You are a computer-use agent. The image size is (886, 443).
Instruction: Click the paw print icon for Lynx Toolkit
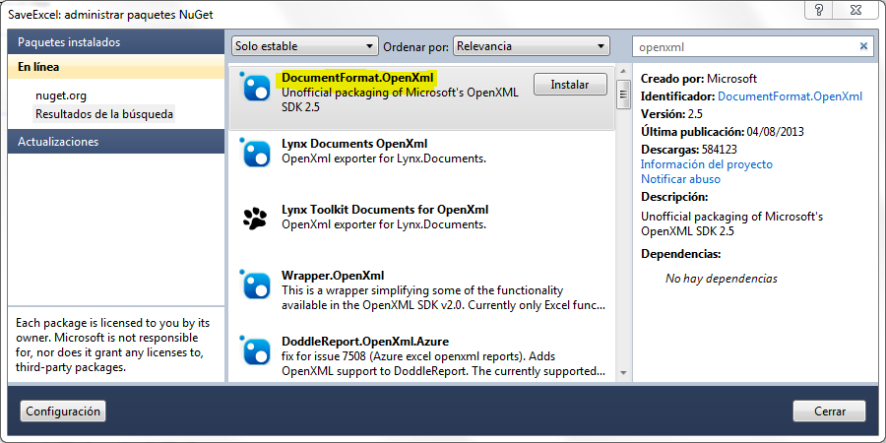[255, 220]
